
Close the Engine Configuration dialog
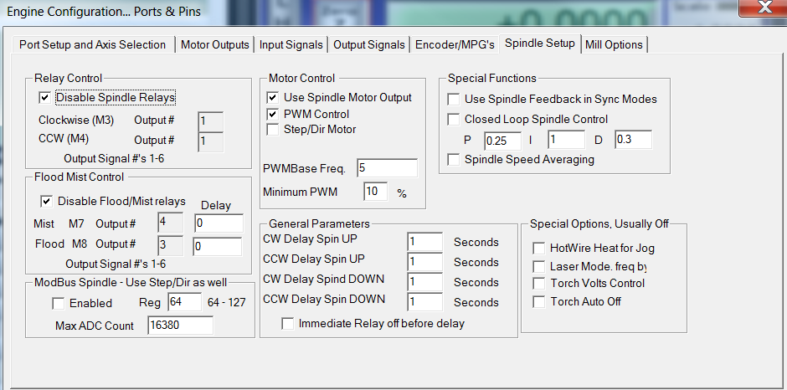(x=764, y=8)
